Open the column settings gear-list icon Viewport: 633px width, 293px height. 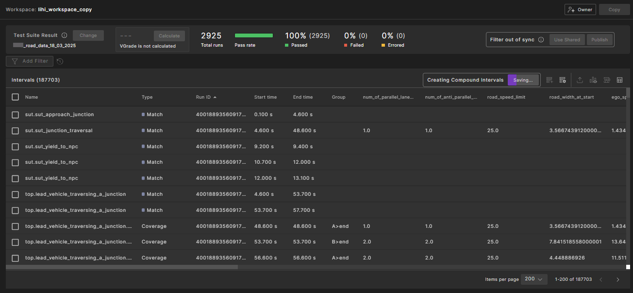(x=563, y=80)
